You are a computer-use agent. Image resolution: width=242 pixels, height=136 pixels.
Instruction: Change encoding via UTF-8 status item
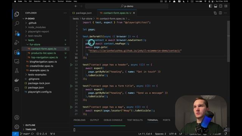pos(173,134)
